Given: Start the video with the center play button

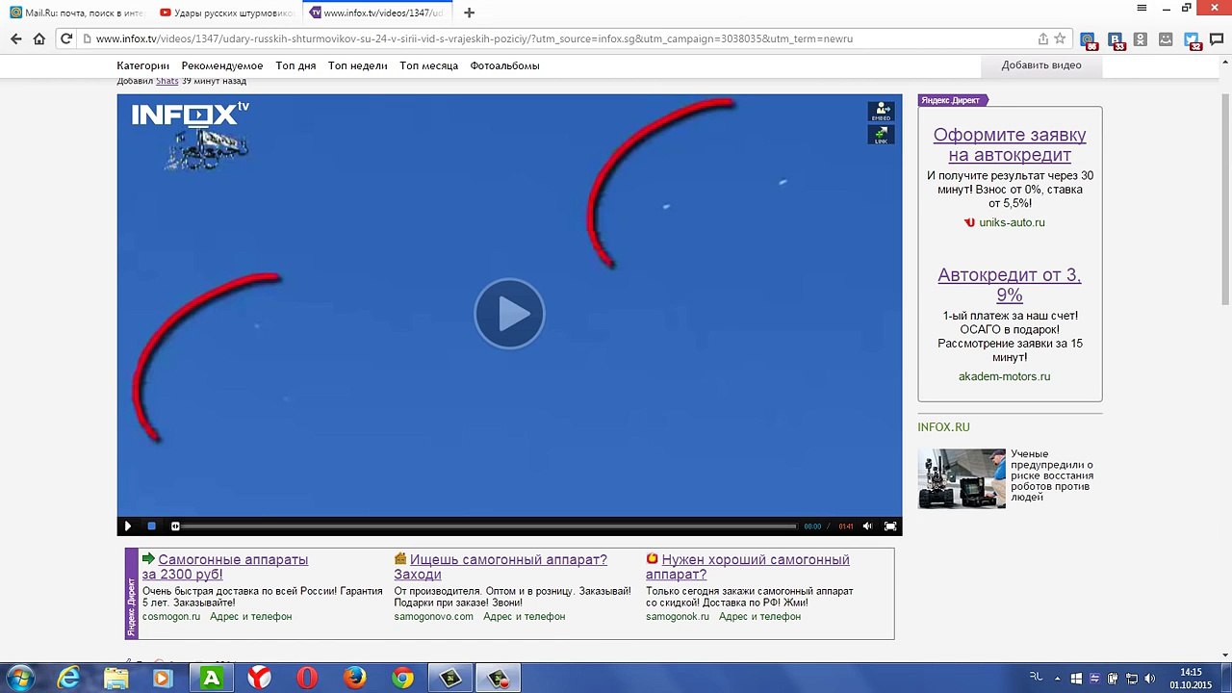Looking at the screenshot, I should point(509,314).
